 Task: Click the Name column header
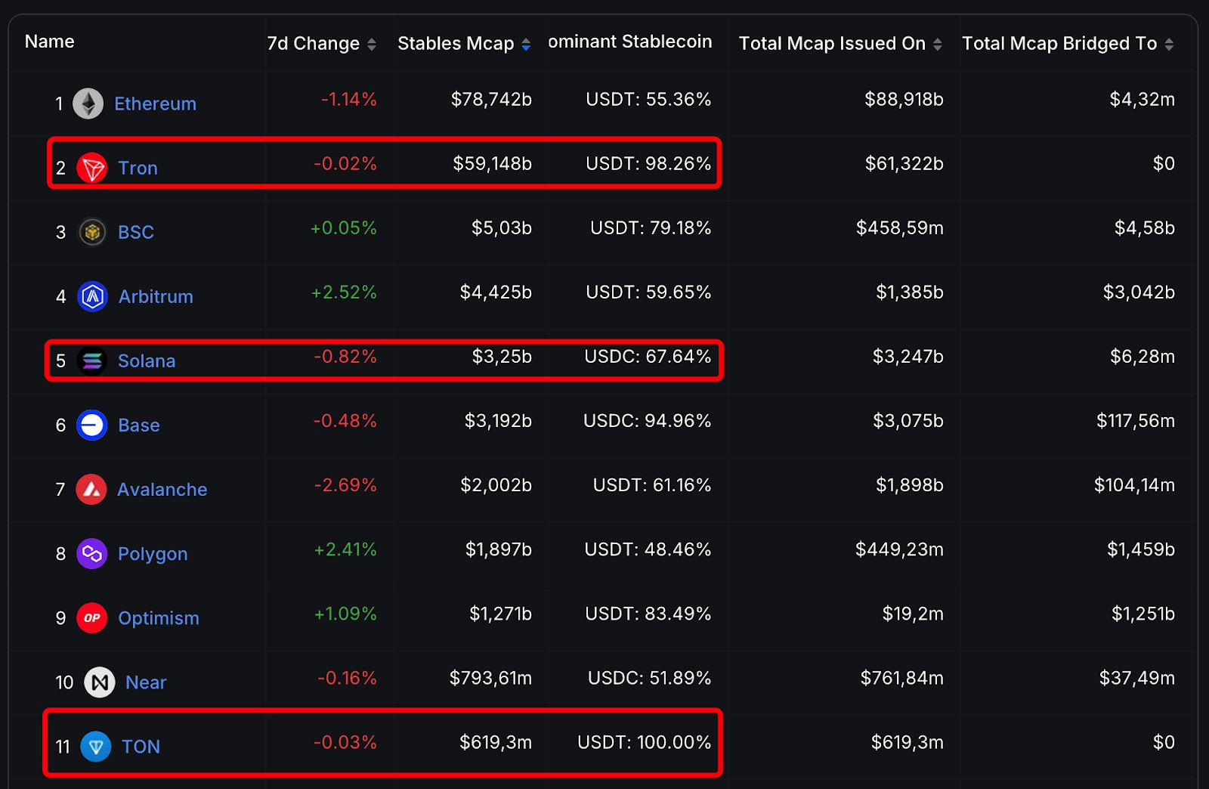click(50, 42)
